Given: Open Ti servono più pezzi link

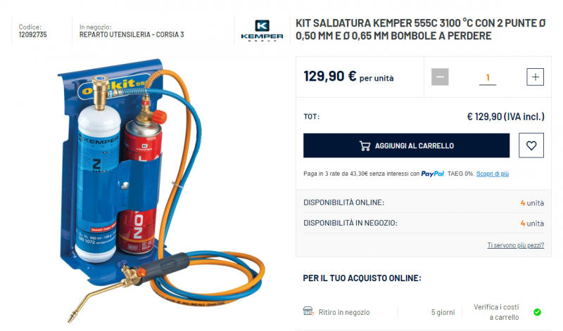Looking at the screenshot, I should (515, 245).
